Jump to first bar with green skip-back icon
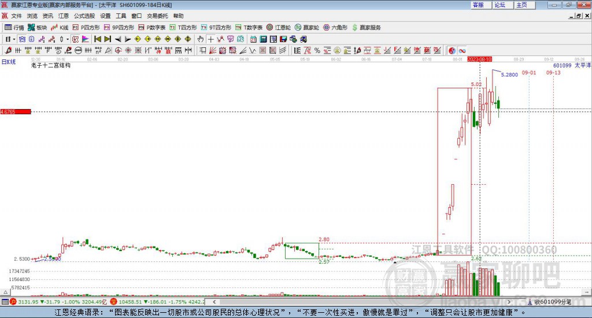This screenshot has height=318, width=592. (98, 39)
